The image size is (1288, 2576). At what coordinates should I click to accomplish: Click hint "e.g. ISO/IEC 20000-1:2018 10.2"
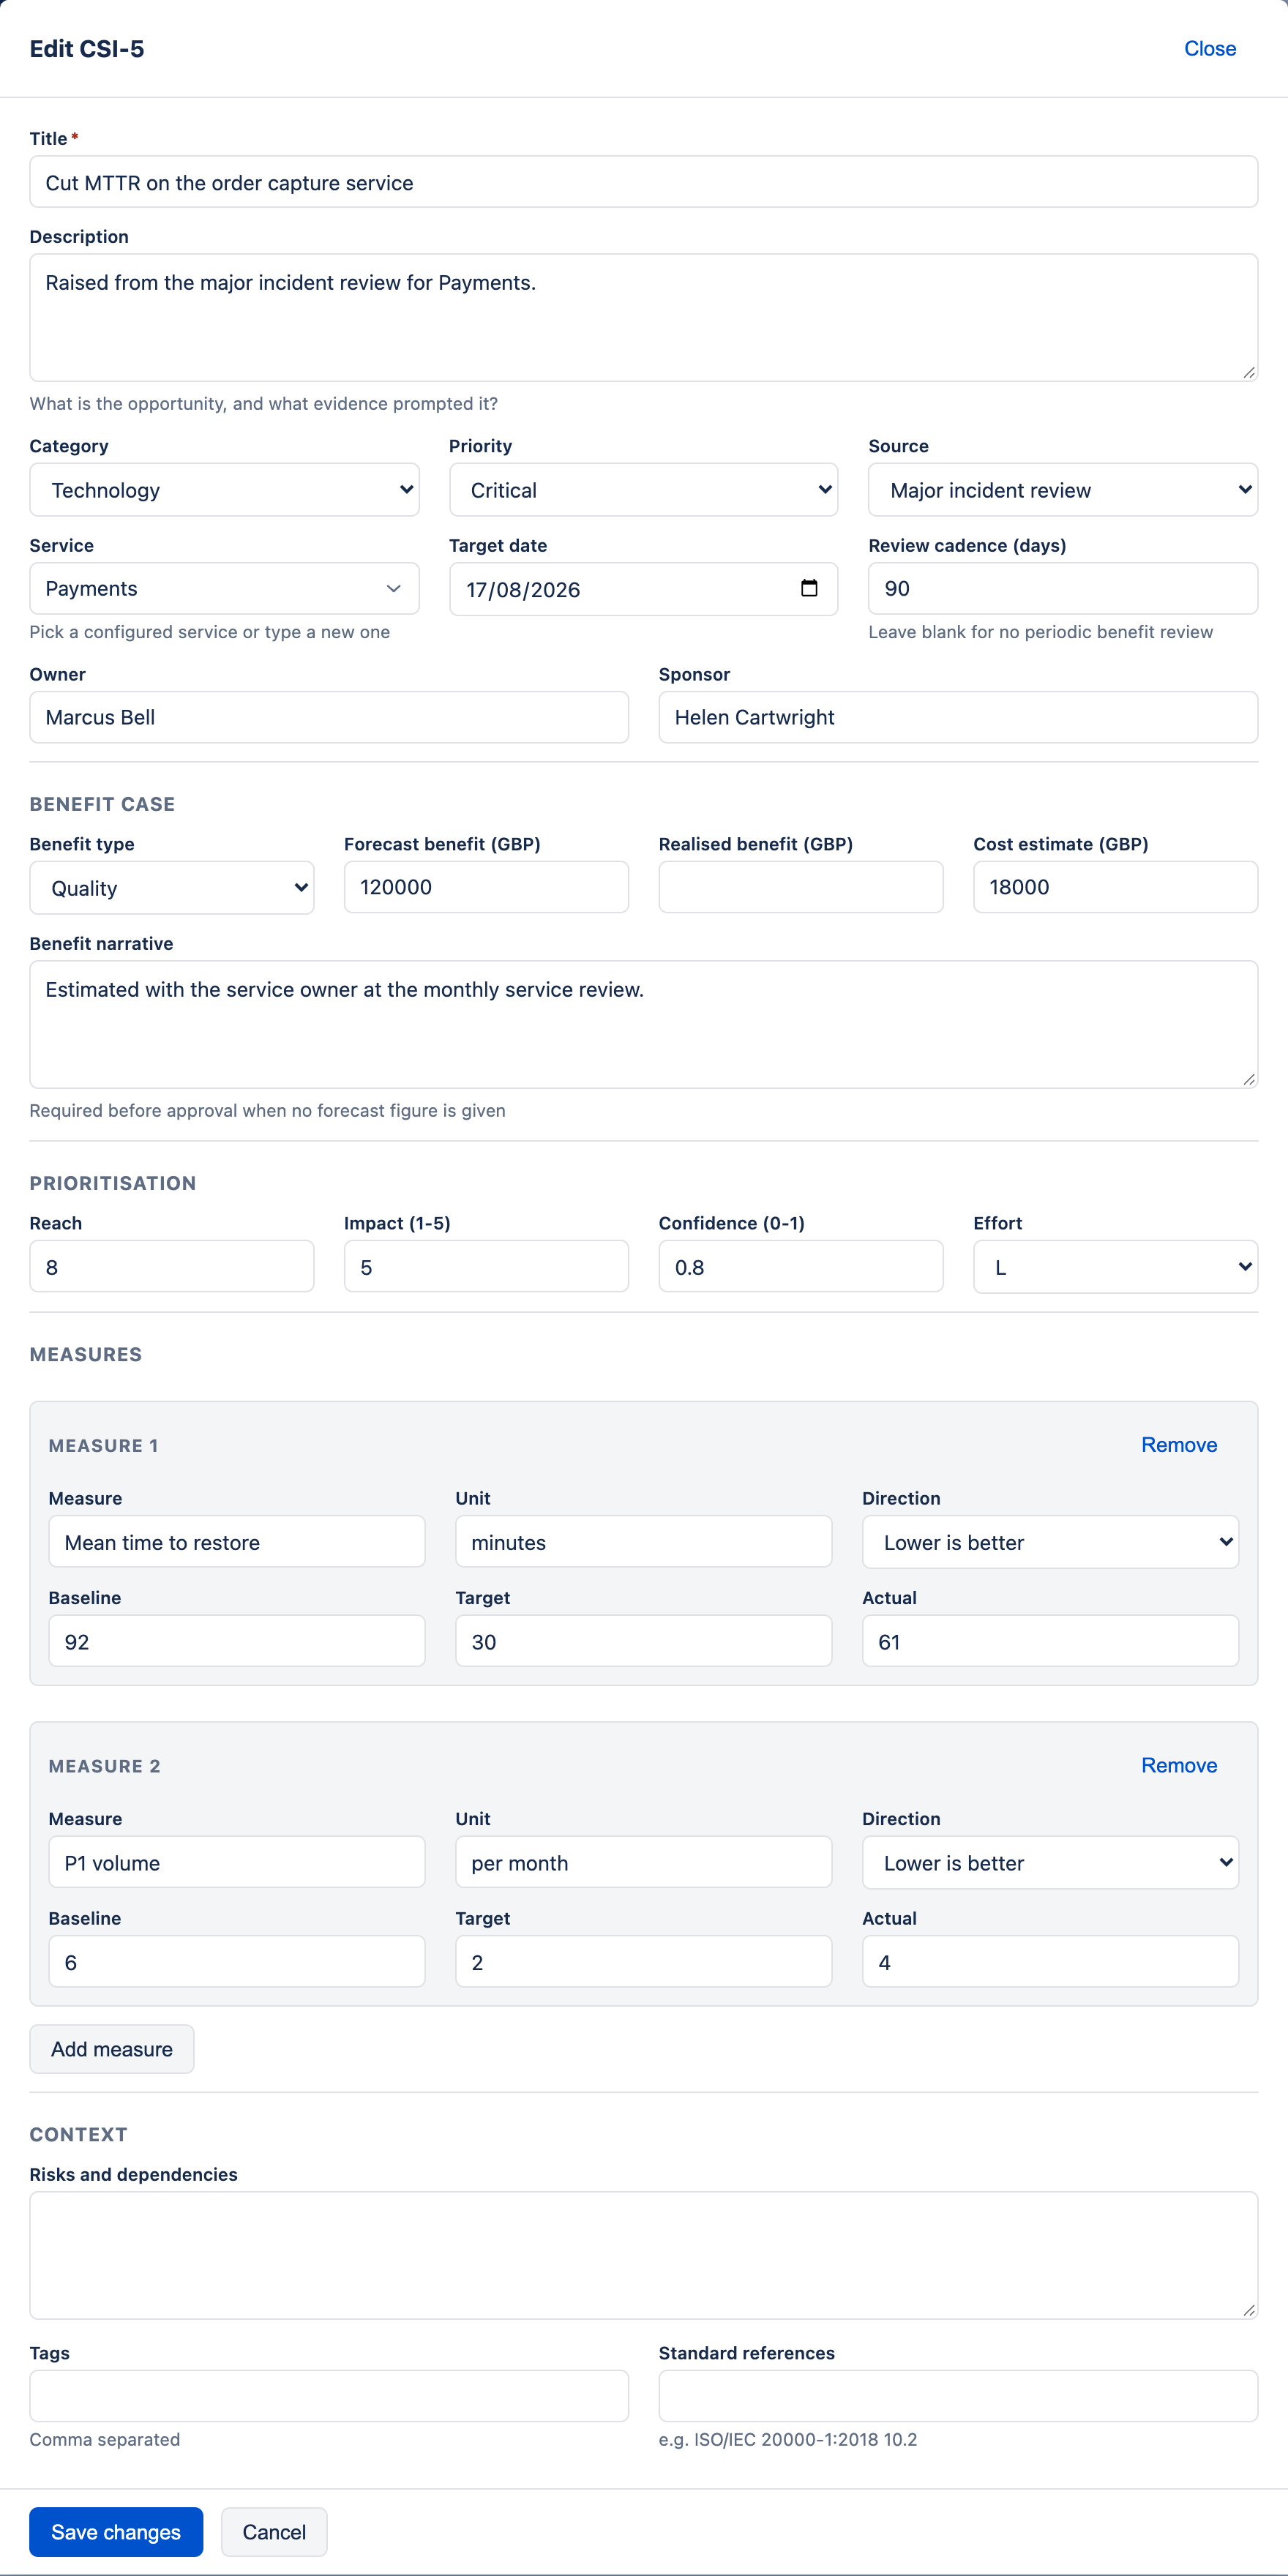pyautogui.click(x=787, y=2440)
